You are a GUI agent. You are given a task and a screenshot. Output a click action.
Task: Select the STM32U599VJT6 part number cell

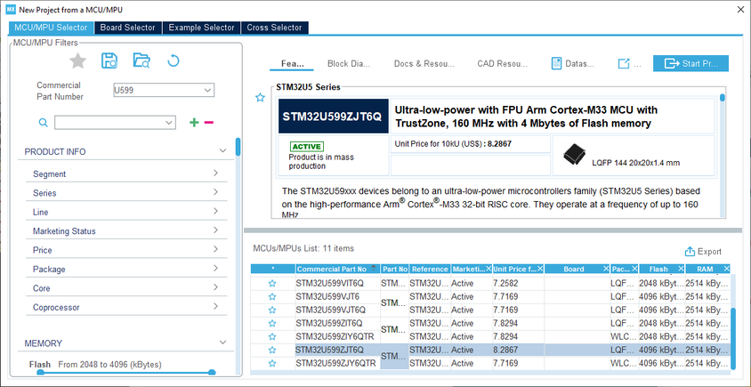click(338, 296)
